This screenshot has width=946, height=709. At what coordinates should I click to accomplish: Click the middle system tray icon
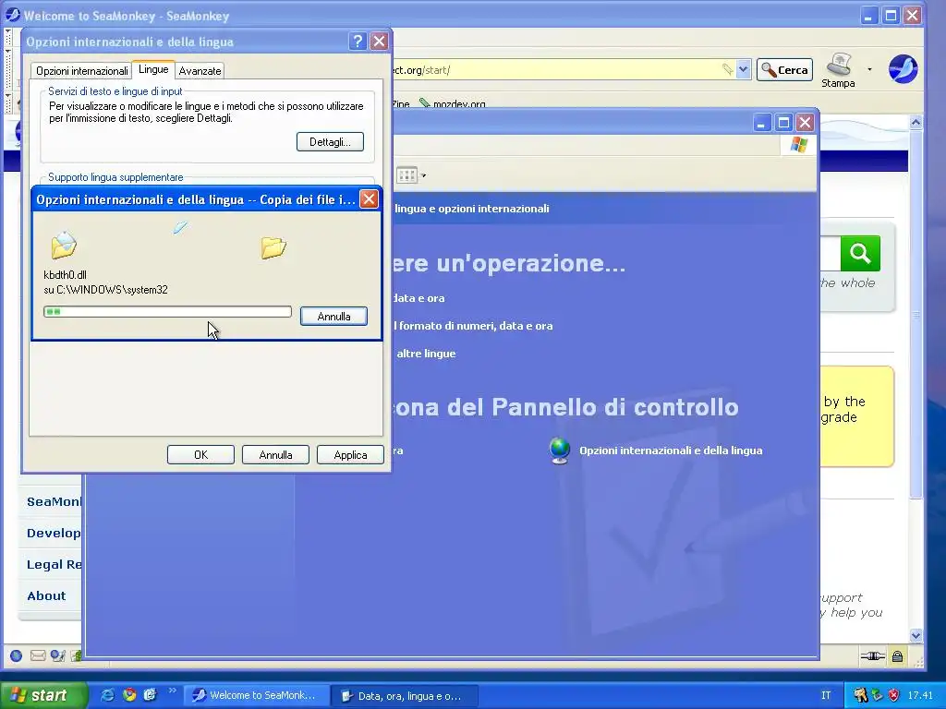(x=878, y=695)
